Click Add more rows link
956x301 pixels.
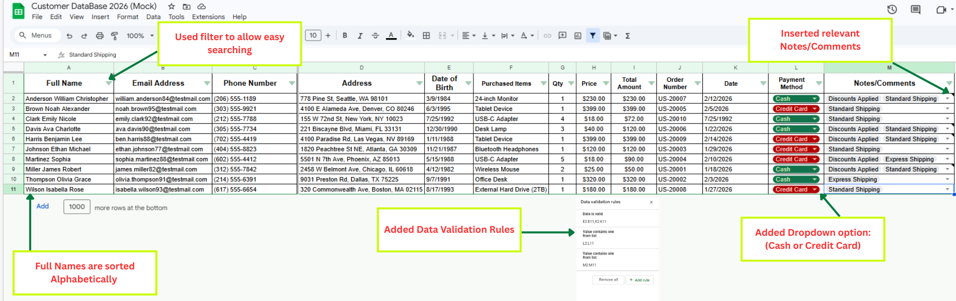(43, 206)
